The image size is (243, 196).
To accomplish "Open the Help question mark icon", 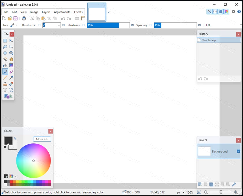I will (239, 12).
